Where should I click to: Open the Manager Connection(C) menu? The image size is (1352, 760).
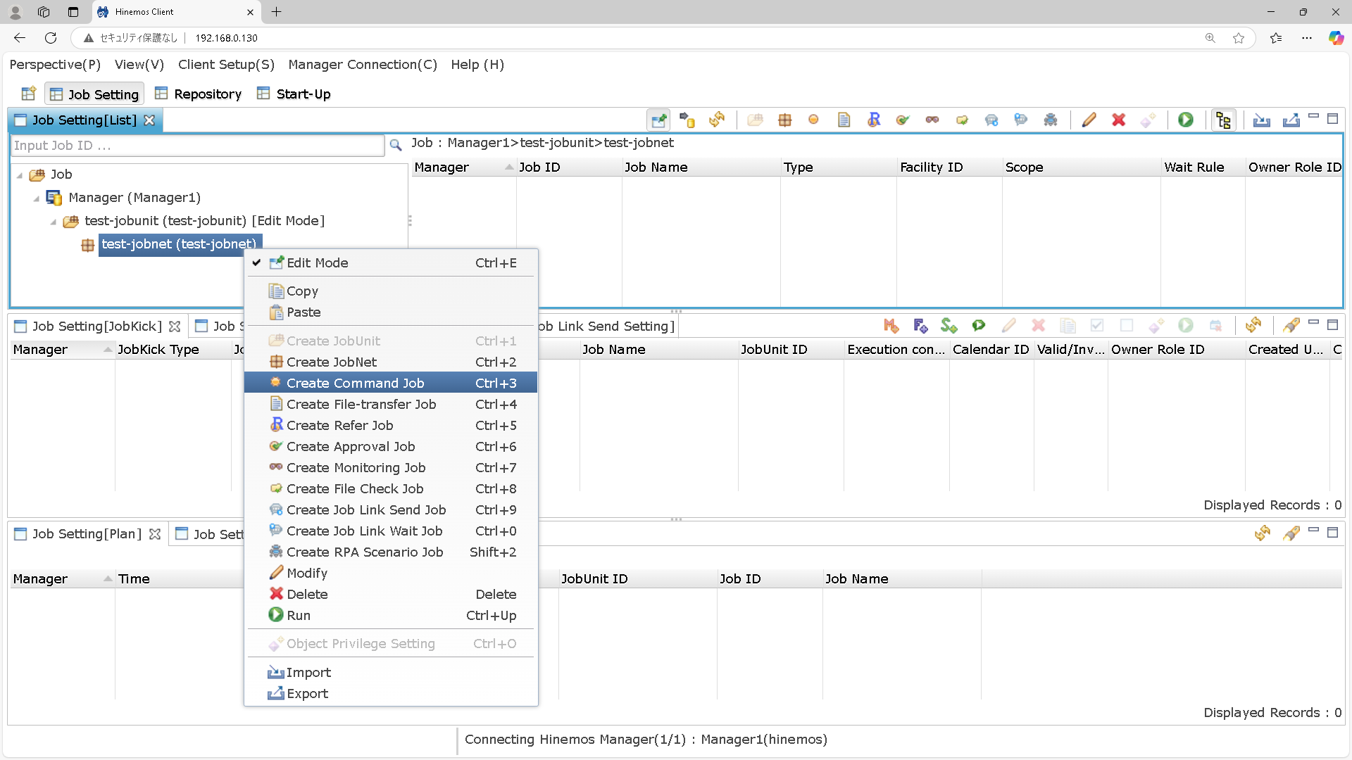click(x=363, y=65)
